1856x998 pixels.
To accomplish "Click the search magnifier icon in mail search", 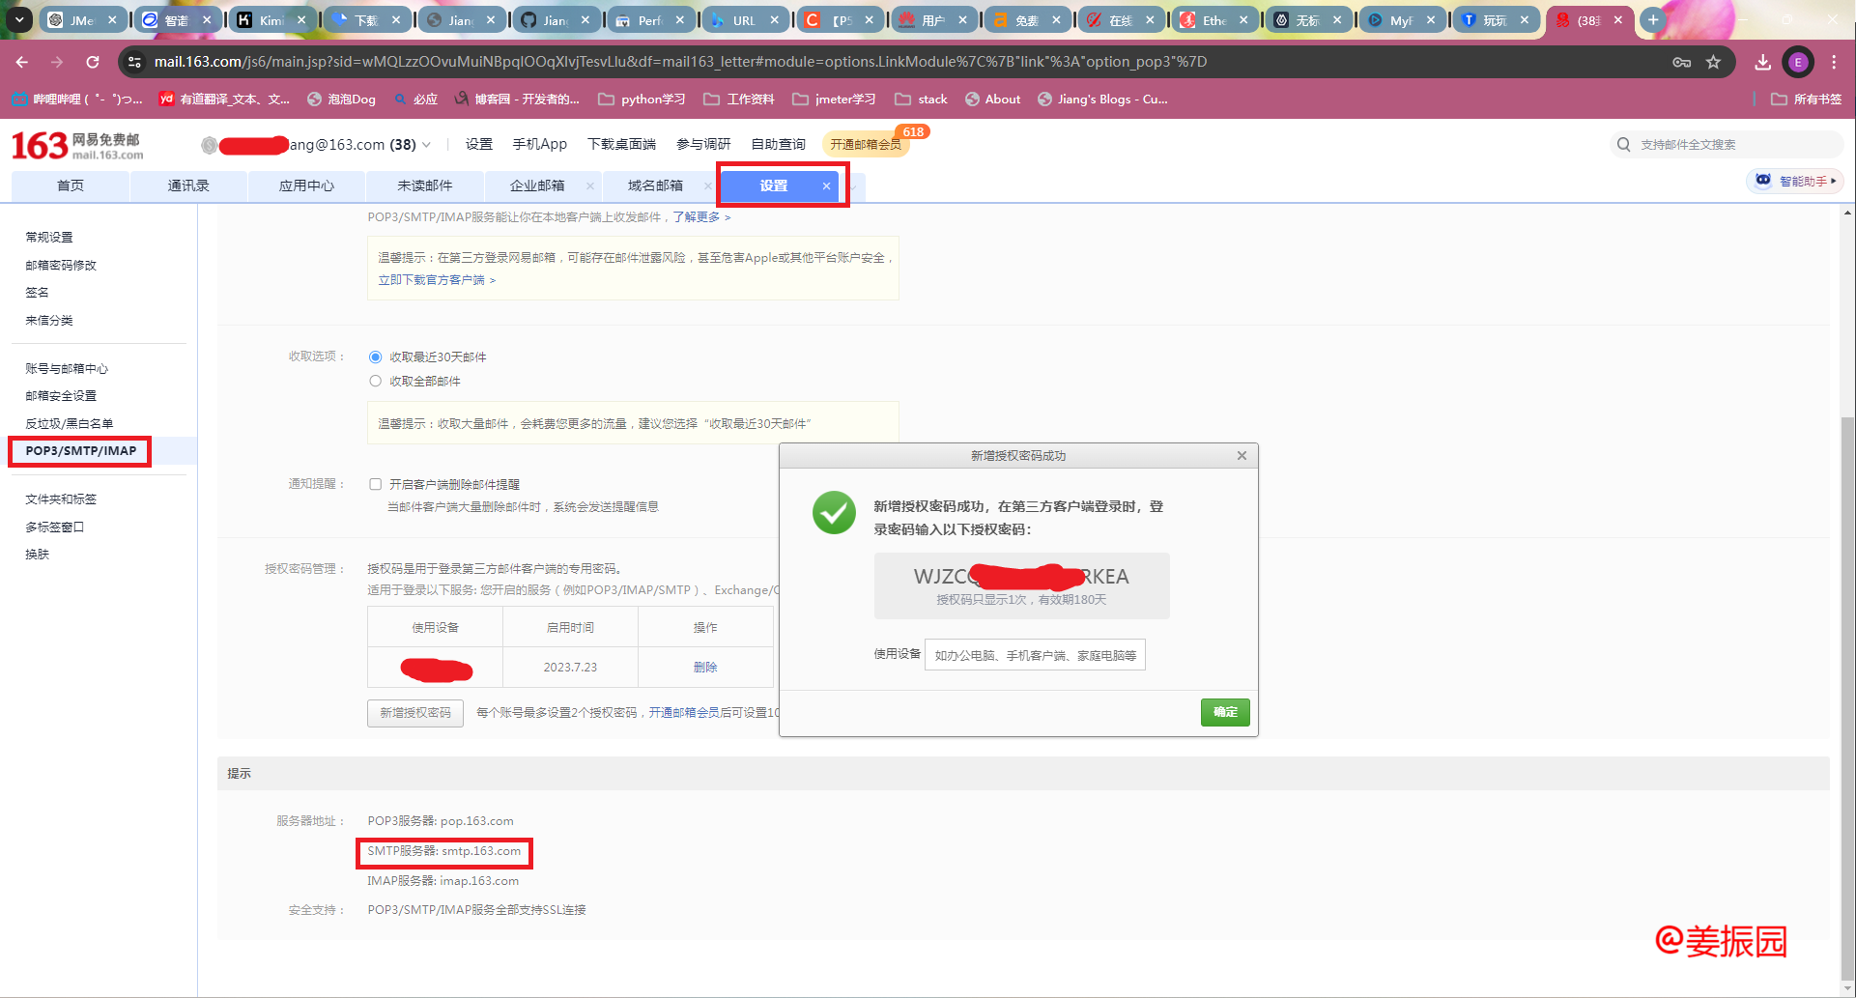I will [x=1623, y=145].
